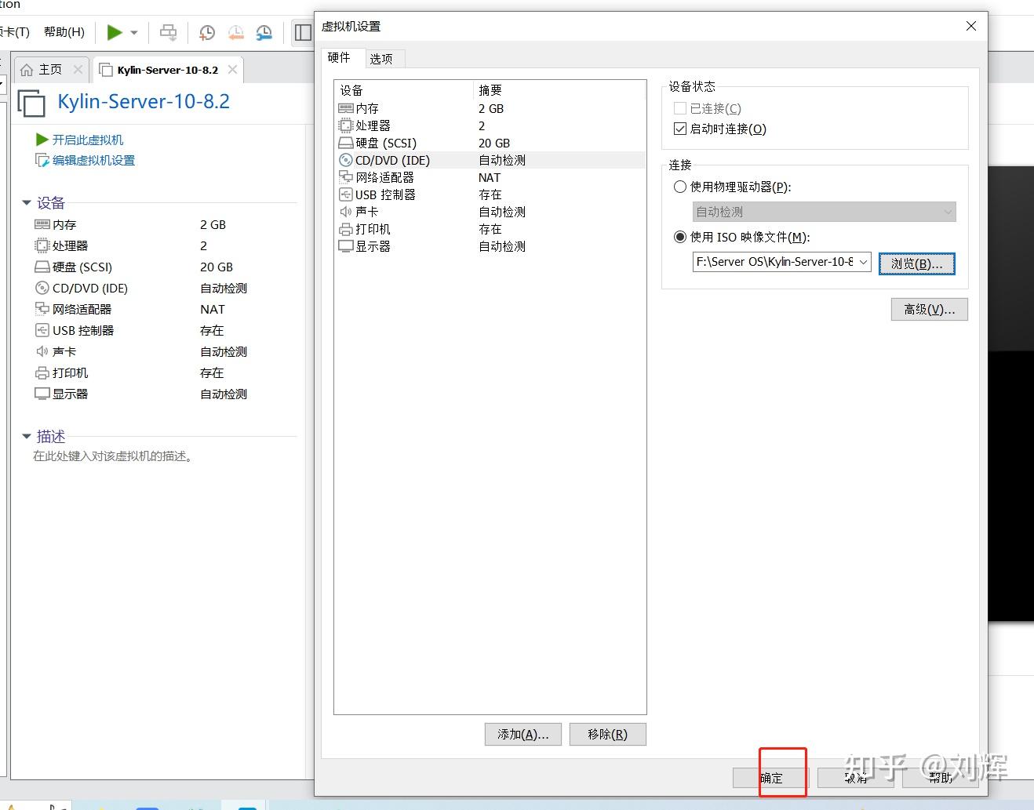Click the 移除(R) button
Viewport: 1034px width, 810px height.
[608, 734]
